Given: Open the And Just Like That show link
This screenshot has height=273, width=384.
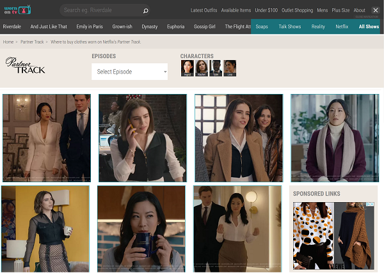Looking at the screenshot, I should tap(49, 26).
